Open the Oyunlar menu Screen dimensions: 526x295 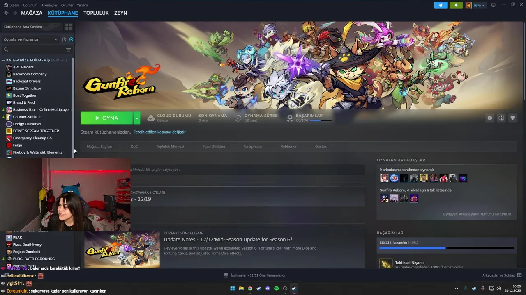point(67,5)
